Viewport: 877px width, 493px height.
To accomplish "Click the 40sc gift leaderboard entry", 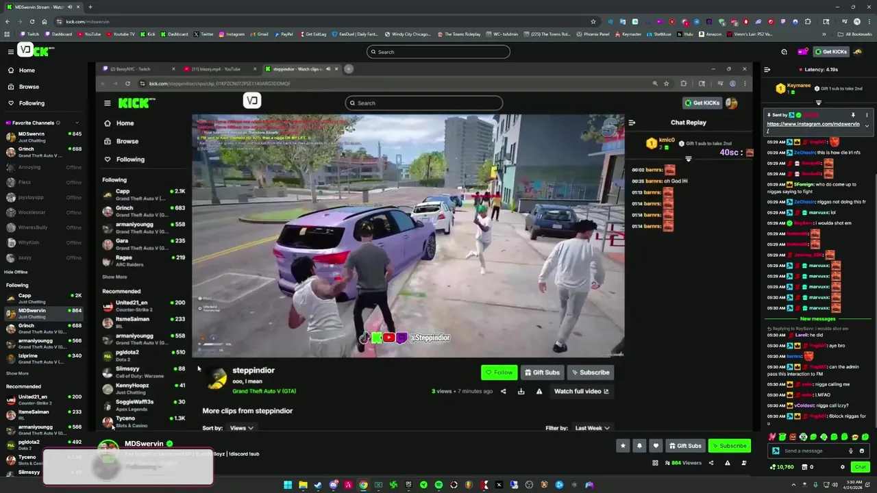I will point(735,153).
